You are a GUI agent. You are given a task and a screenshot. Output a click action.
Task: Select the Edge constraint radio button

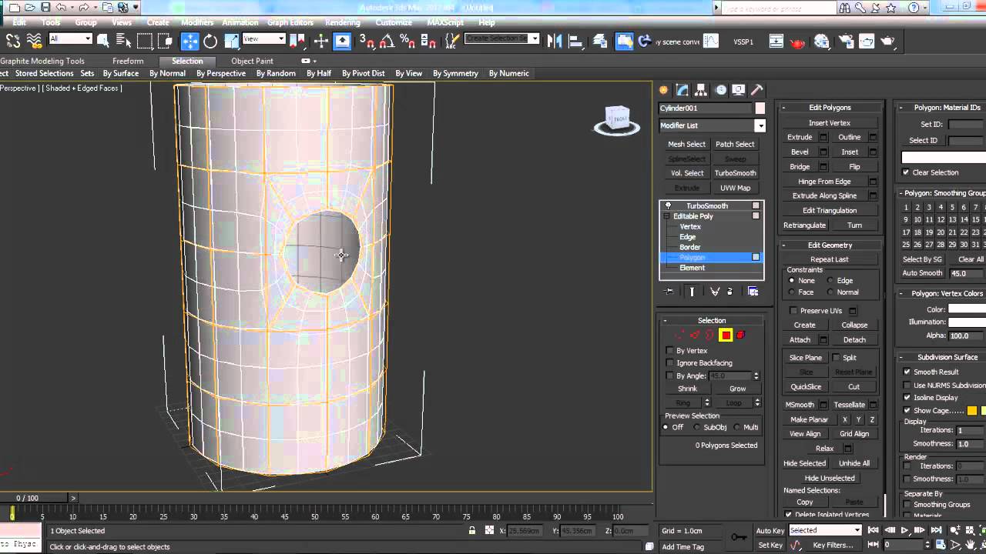830,281
